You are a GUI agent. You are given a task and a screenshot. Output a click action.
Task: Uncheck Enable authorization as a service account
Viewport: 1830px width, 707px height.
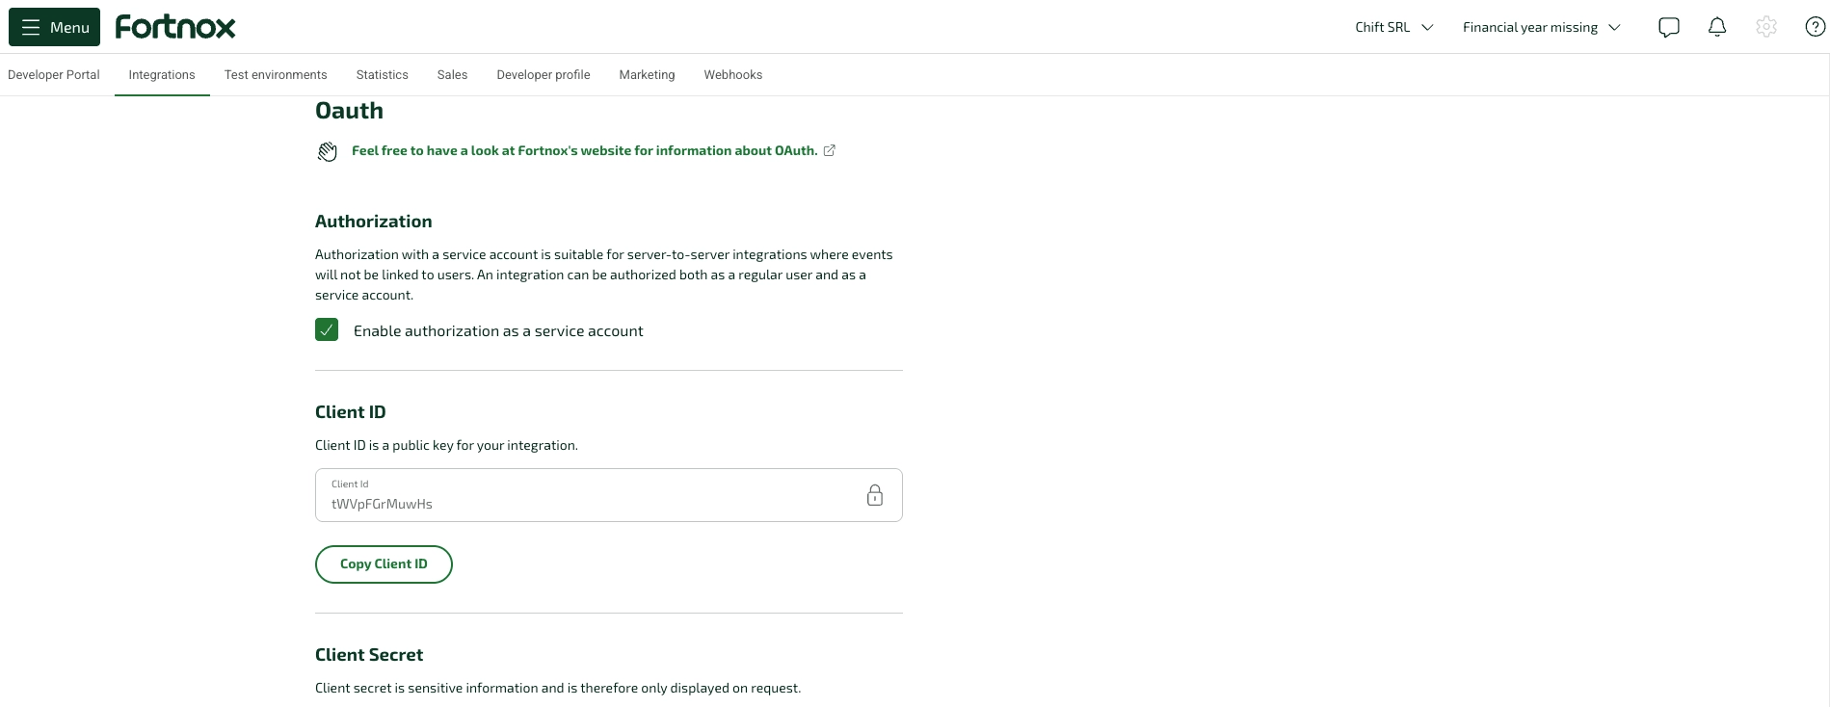coord(327,330)
